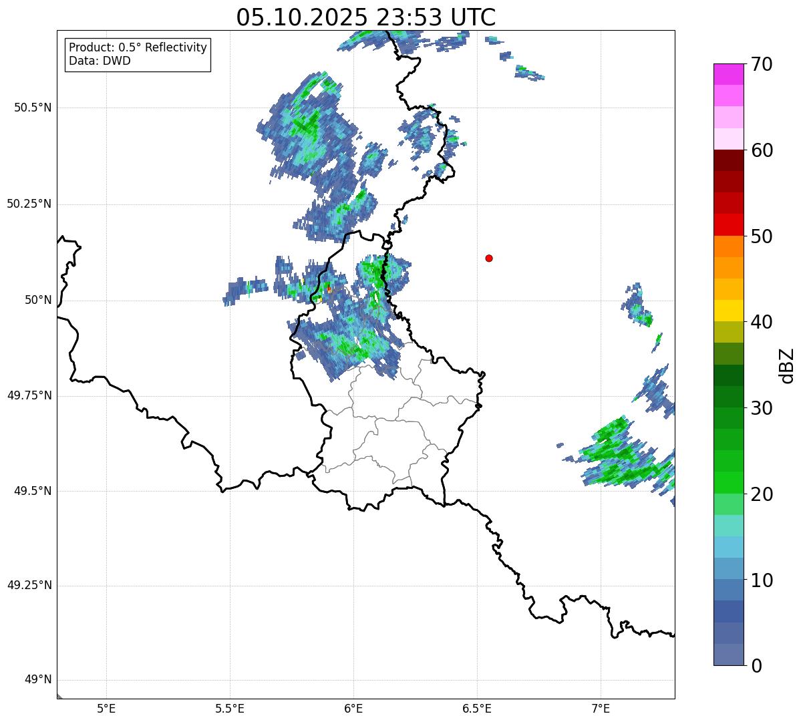Click the dBZ colorbar axis label

[787, 365]
